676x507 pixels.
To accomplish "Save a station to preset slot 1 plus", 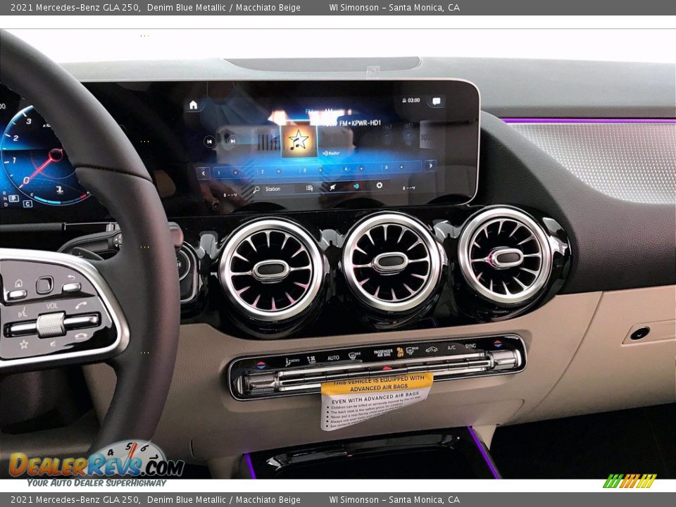I will [x=236, y=171].
